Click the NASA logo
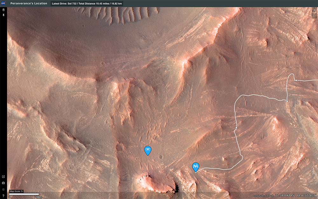The width and height of the screenshot is (318, 199). [3, 3]
